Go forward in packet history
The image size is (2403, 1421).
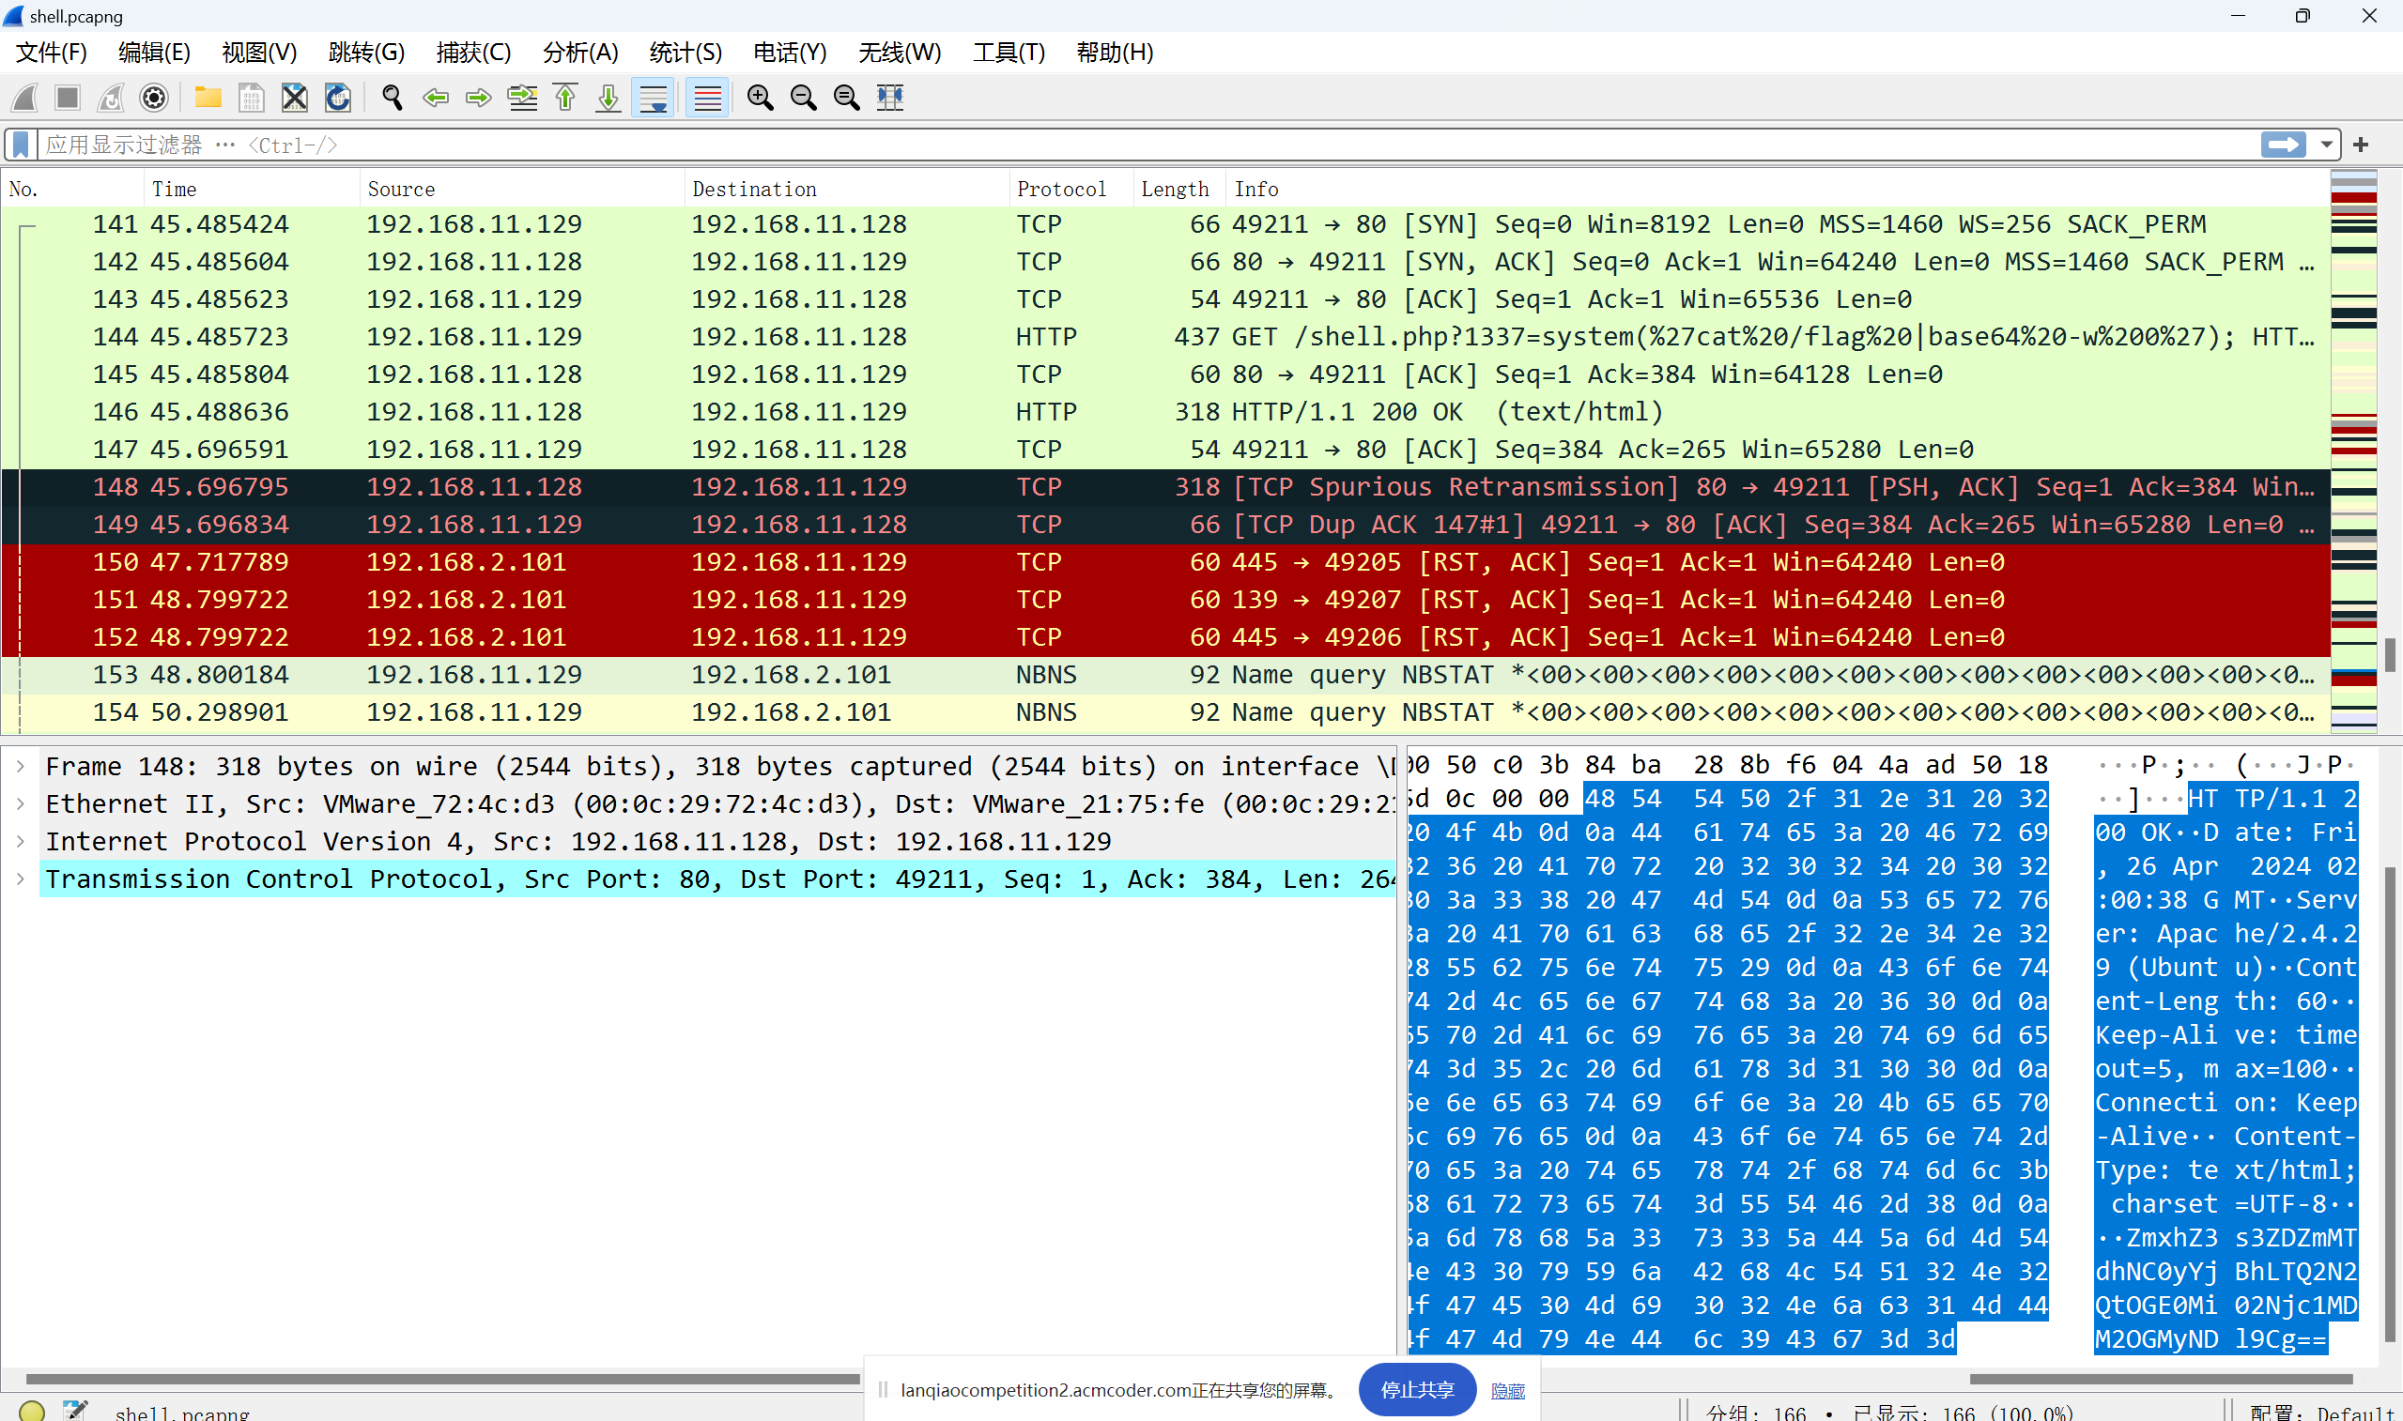[x=478, y=97]
